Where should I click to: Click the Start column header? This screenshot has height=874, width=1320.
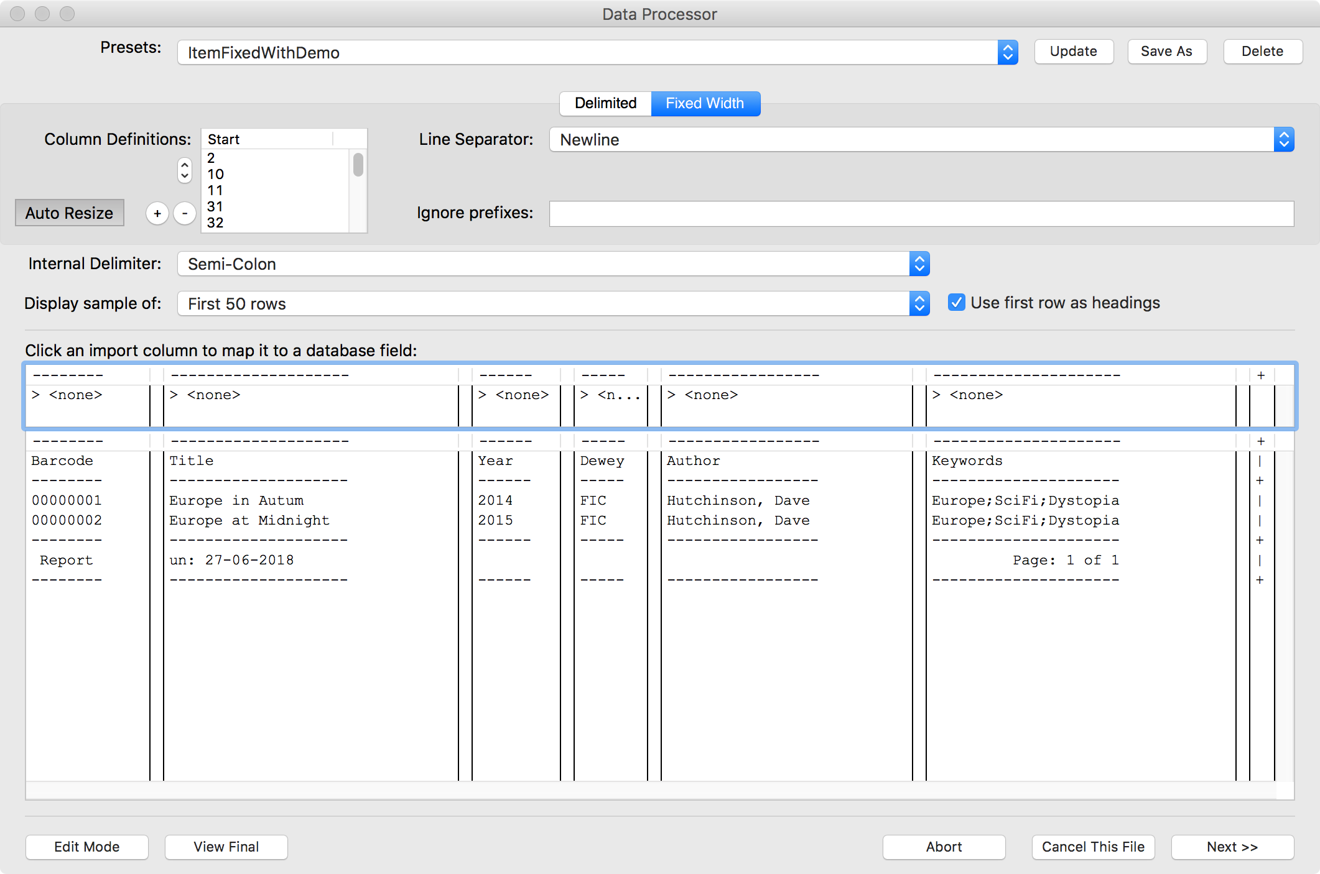[267, 139]
